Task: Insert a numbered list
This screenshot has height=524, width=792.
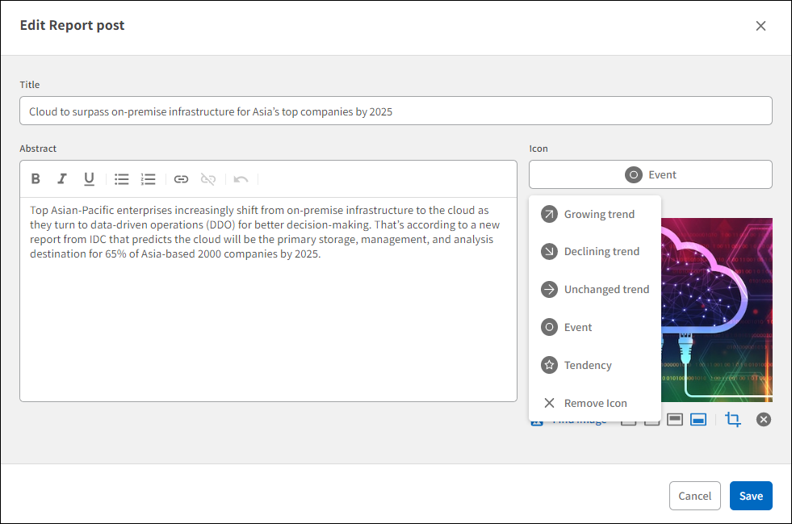Action: click(148, 178)
